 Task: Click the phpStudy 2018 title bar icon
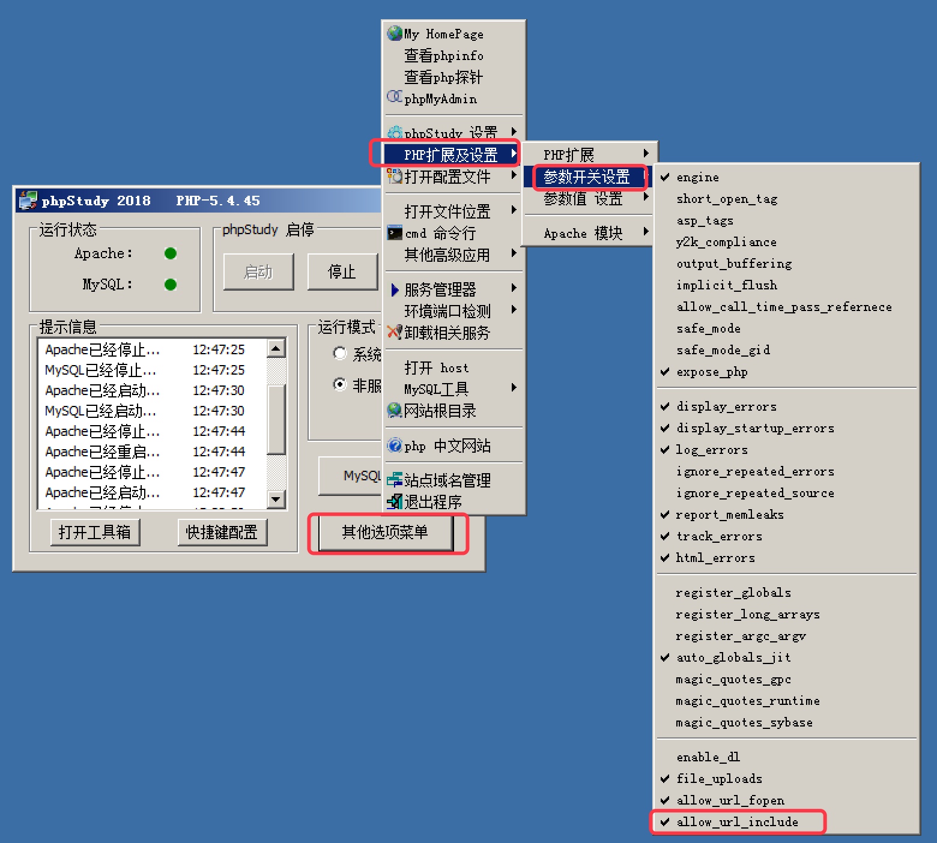(x=28, y=201)
